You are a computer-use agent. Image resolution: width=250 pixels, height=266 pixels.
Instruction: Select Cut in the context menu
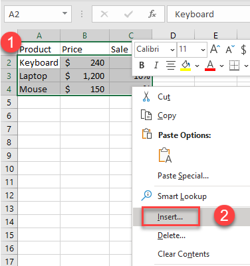tap(164, 97)
